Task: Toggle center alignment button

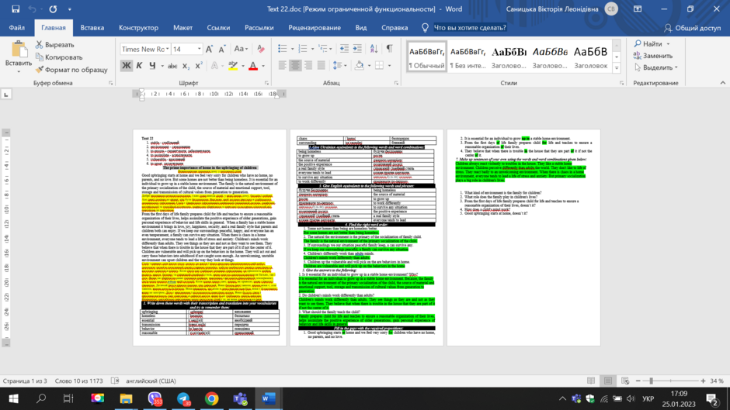Action: pyautogui.click(x=295, y=66)
